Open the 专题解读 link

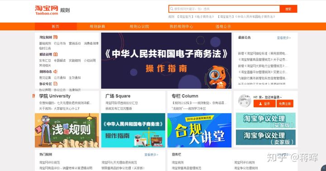[x=60, y=61]
